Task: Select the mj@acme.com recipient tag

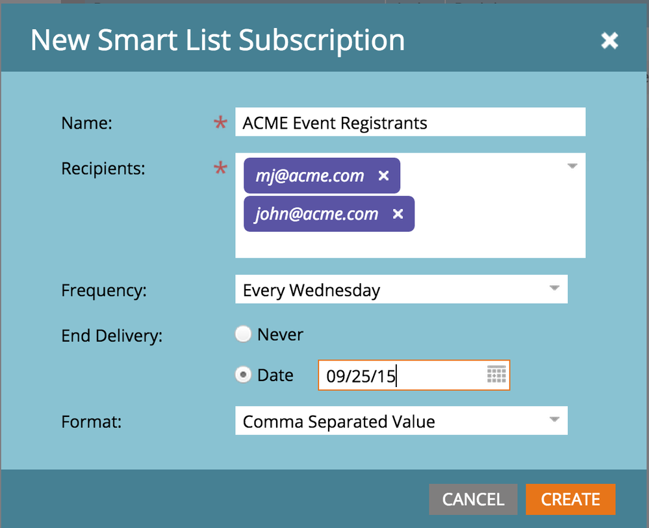Action: pos(309,175)
